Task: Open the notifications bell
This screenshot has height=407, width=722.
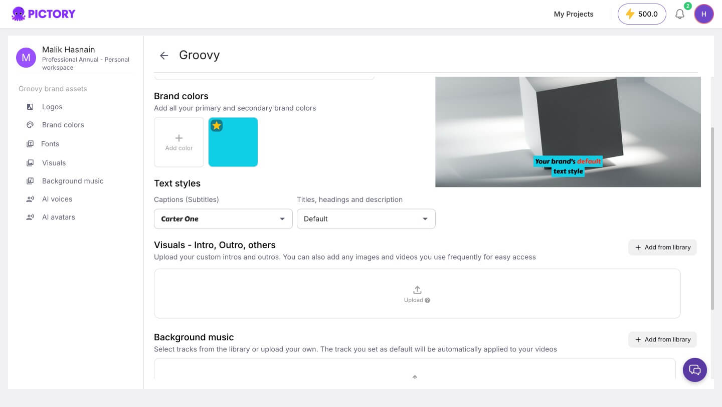Action: (680, 14)
